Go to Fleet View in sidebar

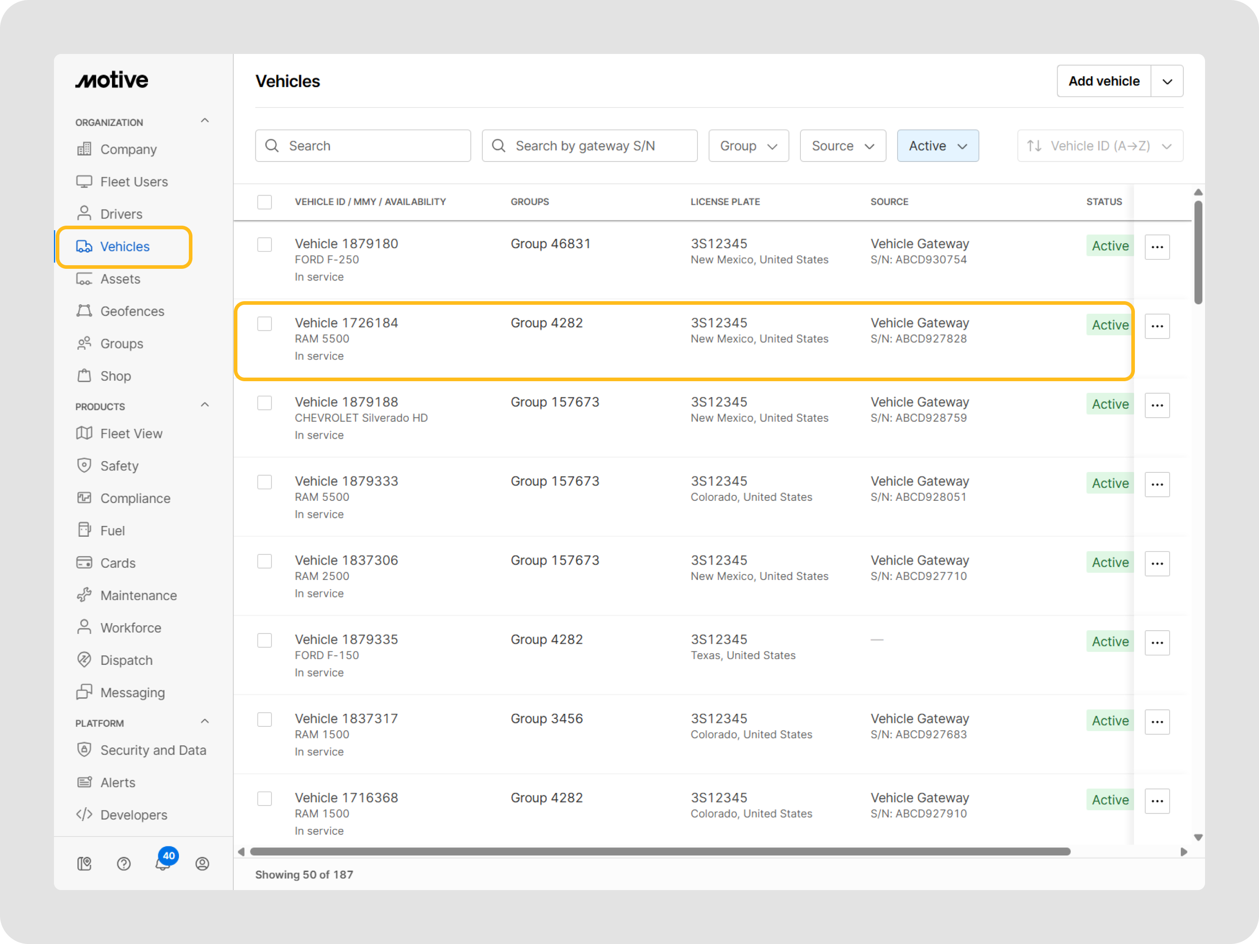pos(131,434)
